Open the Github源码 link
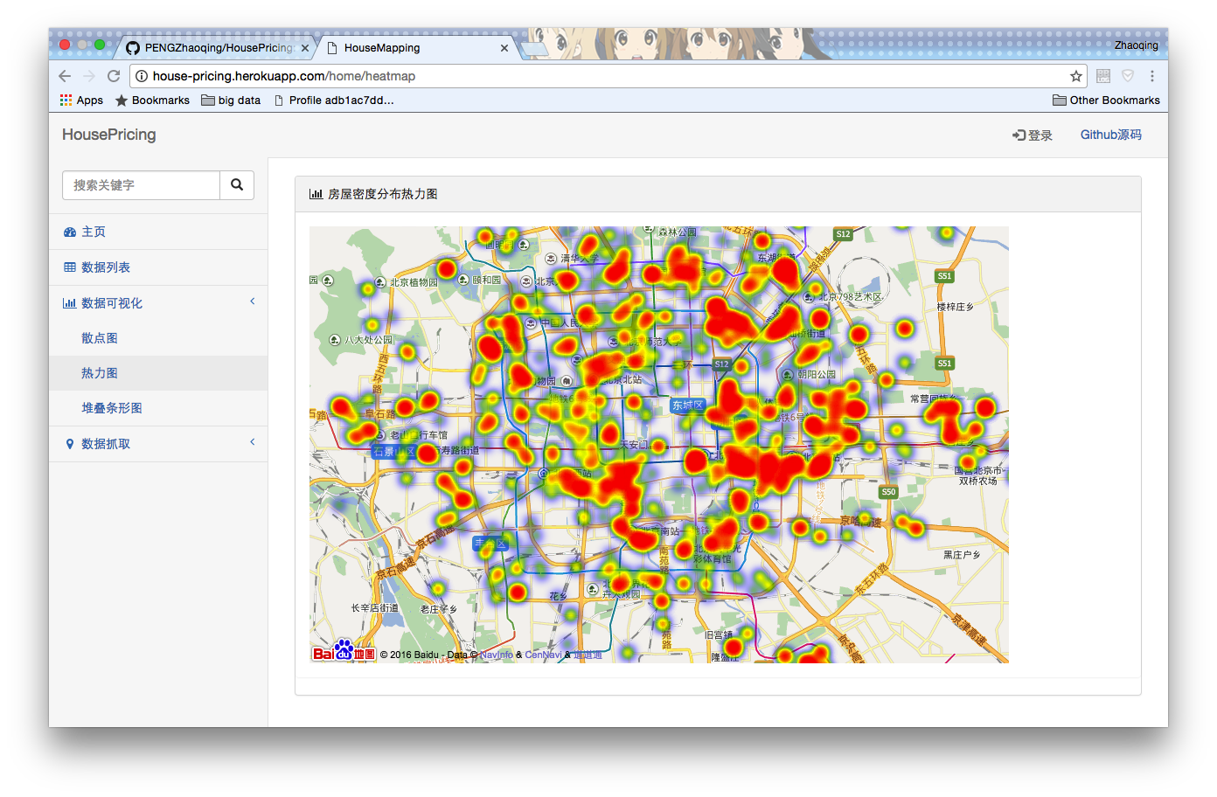This screenshot has width=1217, height=797. tap(1110, 135)
